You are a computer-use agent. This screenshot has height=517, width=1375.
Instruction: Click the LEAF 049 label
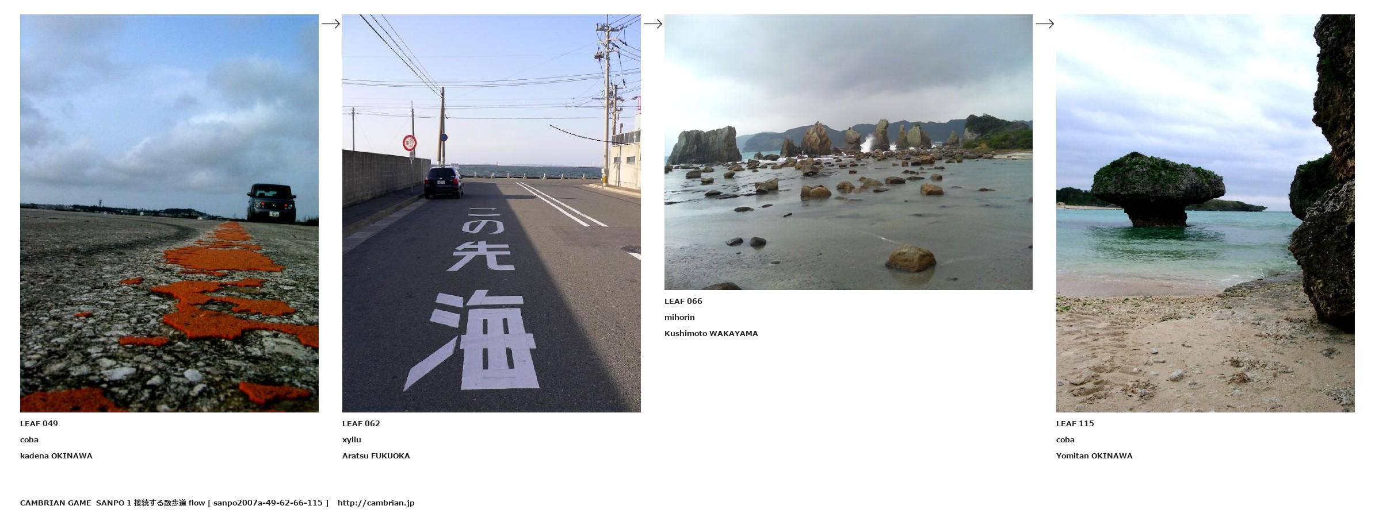point(39,423)
